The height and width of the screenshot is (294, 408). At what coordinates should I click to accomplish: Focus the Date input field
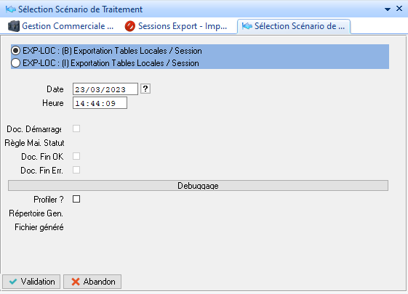105,89
